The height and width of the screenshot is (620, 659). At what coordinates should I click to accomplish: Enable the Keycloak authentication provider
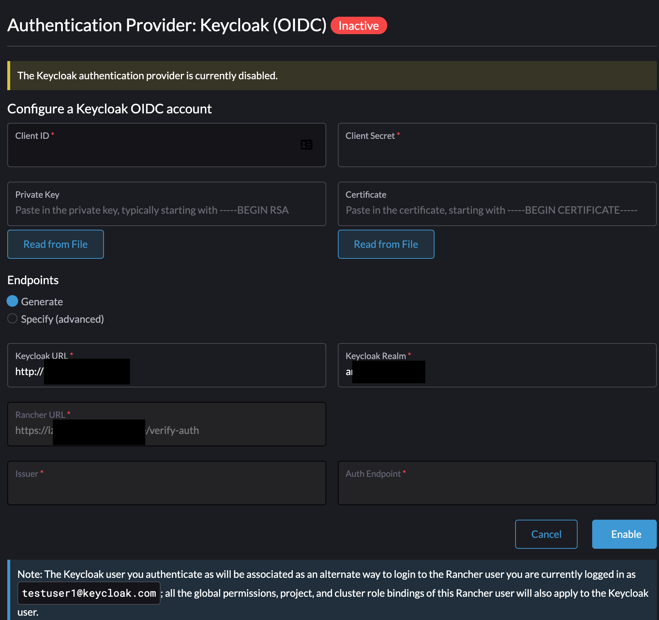(624, 534)
